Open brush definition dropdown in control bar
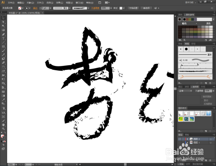 (x=88, y=8)
